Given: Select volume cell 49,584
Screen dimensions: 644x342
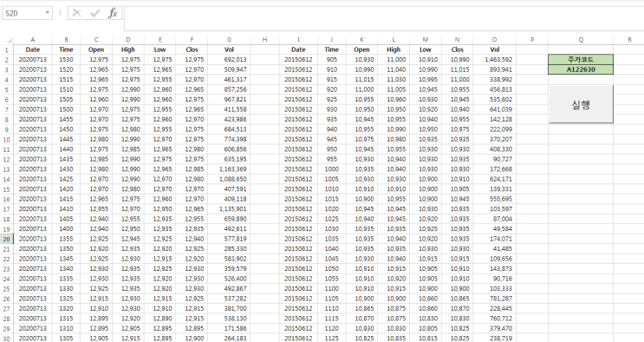Looking at the screenshot, I should (495, 229).
